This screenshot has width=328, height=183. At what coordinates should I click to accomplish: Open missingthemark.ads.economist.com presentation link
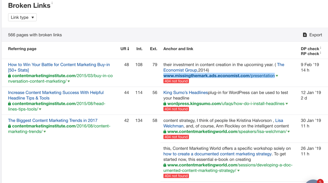[x=219, y=76]
